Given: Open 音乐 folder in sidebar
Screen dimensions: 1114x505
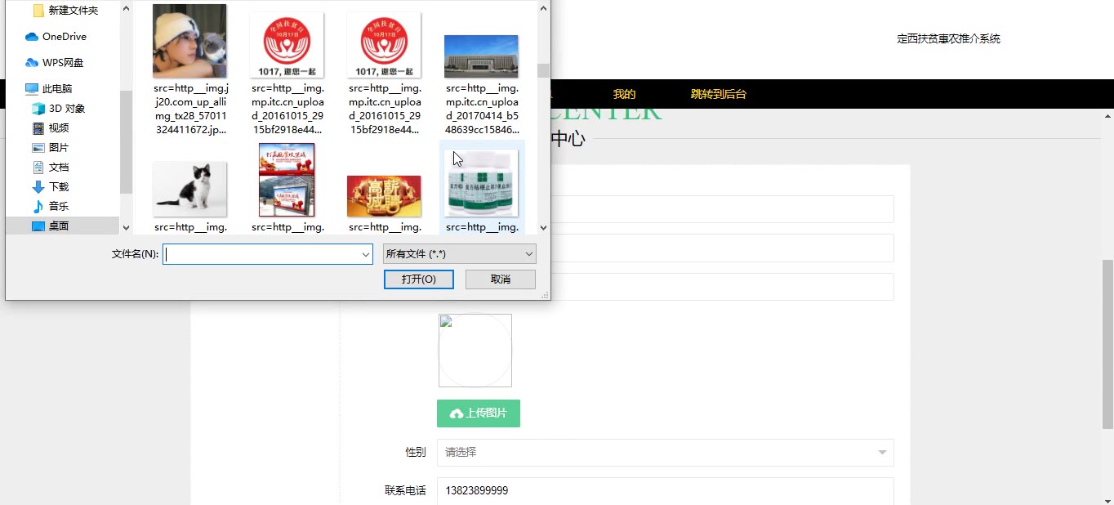Looking at the screenshot, I should coord(59,207).
